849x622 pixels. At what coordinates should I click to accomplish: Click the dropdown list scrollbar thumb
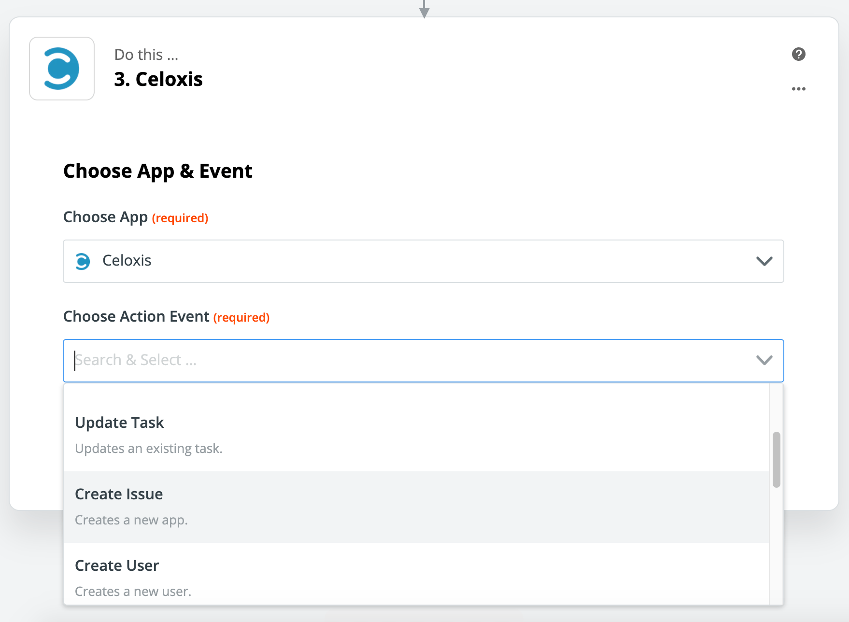point(776,459)
